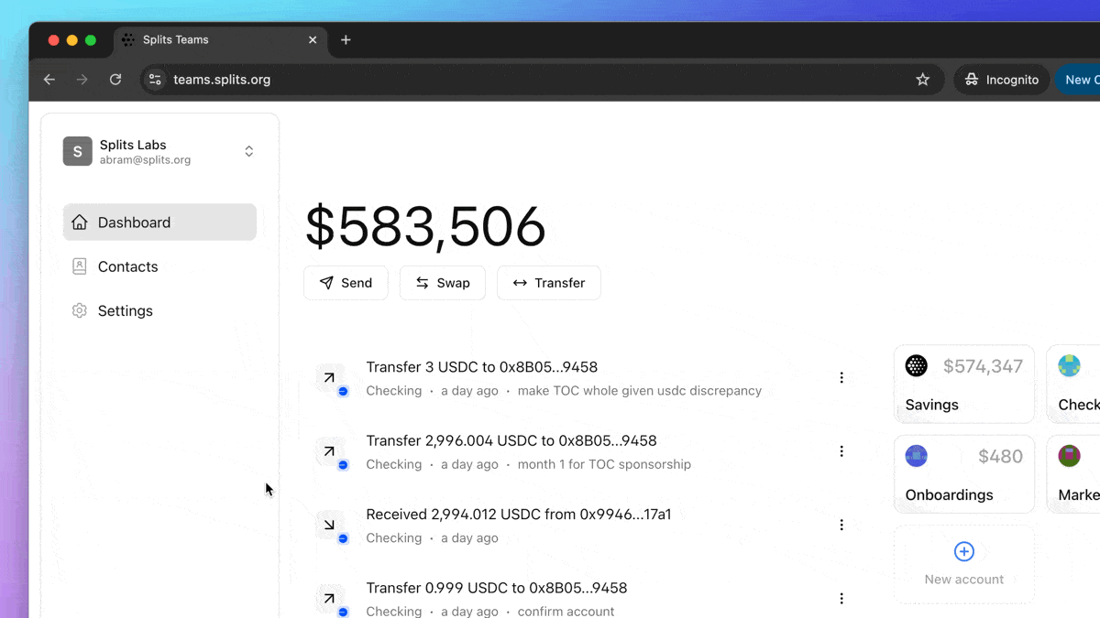
Task: Click the Send button
Action: [346, 283]
